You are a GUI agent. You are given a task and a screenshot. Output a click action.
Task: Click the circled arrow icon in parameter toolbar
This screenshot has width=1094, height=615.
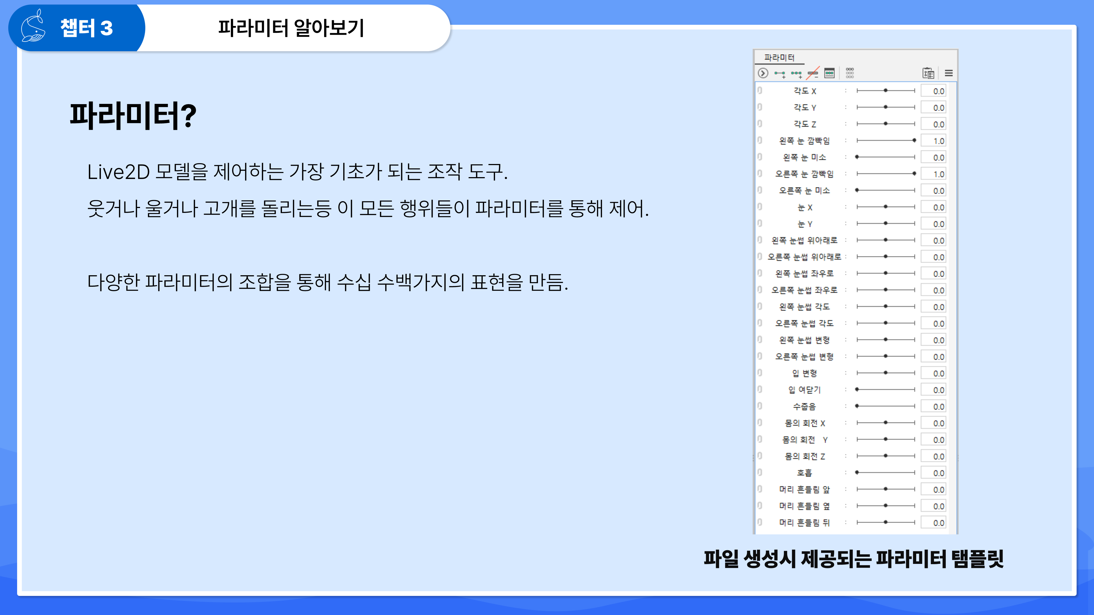tap(763, 73)
